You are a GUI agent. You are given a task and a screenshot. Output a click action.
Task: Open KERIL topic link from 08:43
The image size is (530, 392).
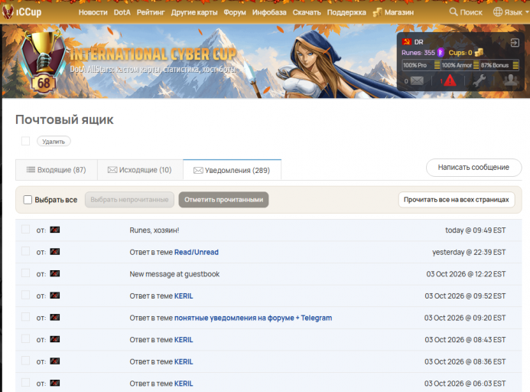point(184,339)
